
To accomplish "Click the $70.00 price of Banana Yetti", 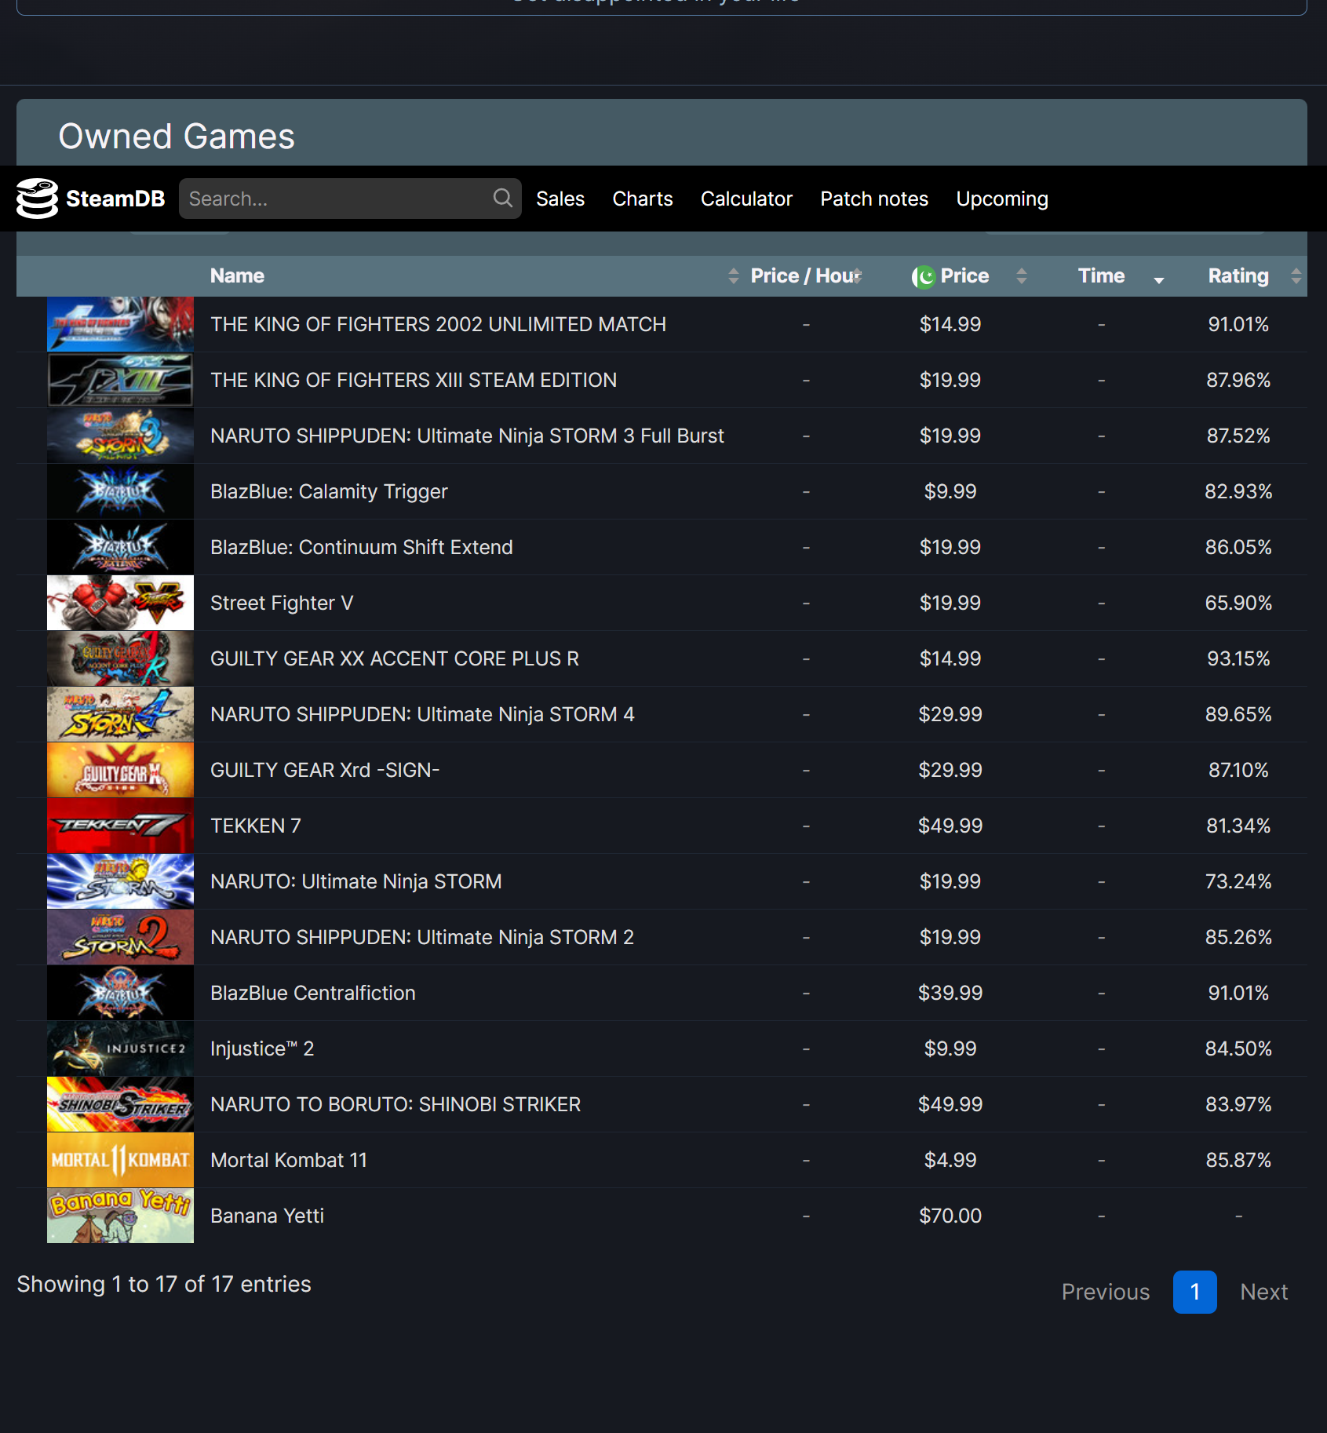I will [x=950, y=1216].
